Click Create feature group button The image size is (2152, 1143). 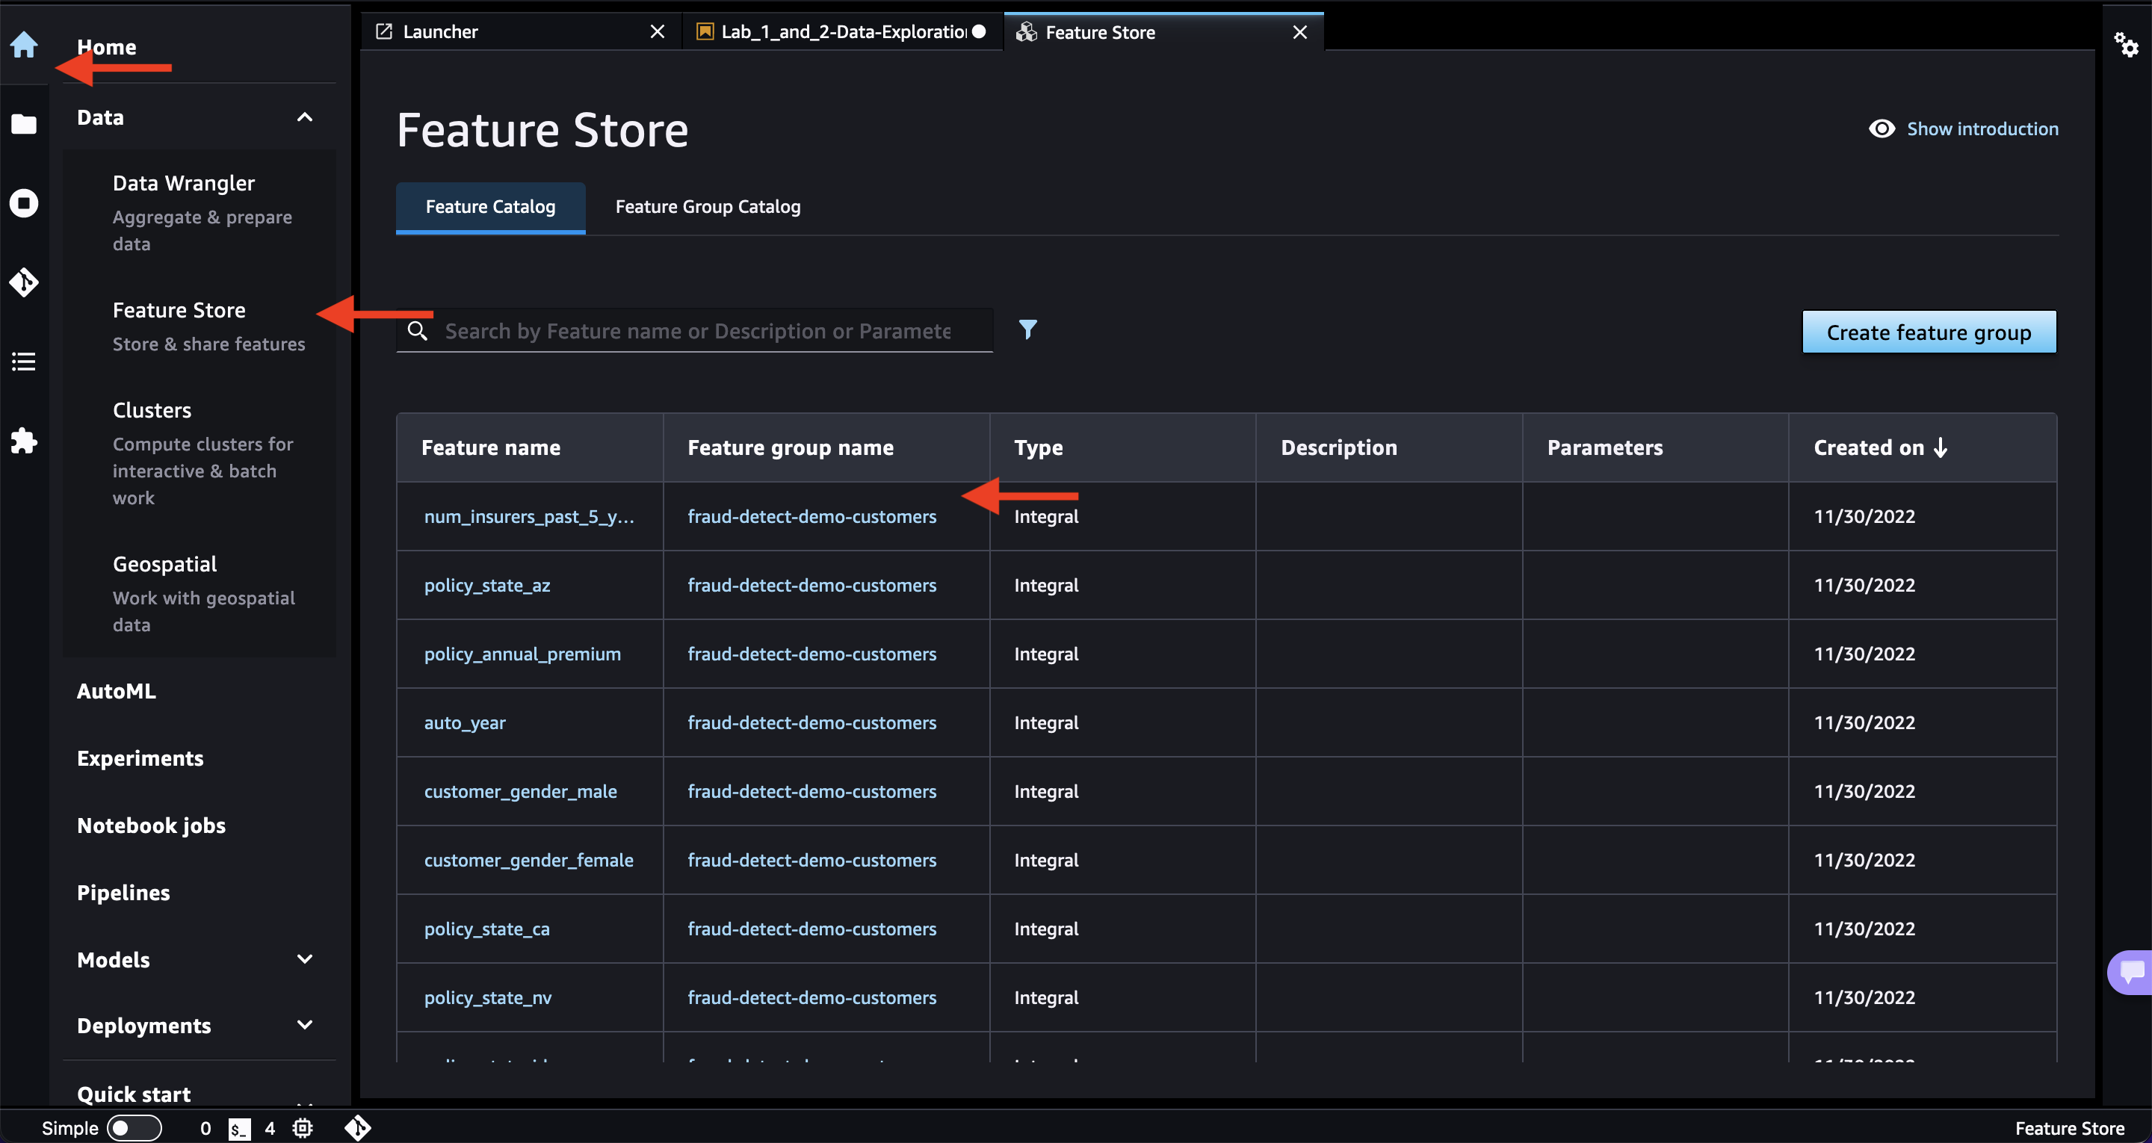pyautogui.click(x=1928, y=332)
